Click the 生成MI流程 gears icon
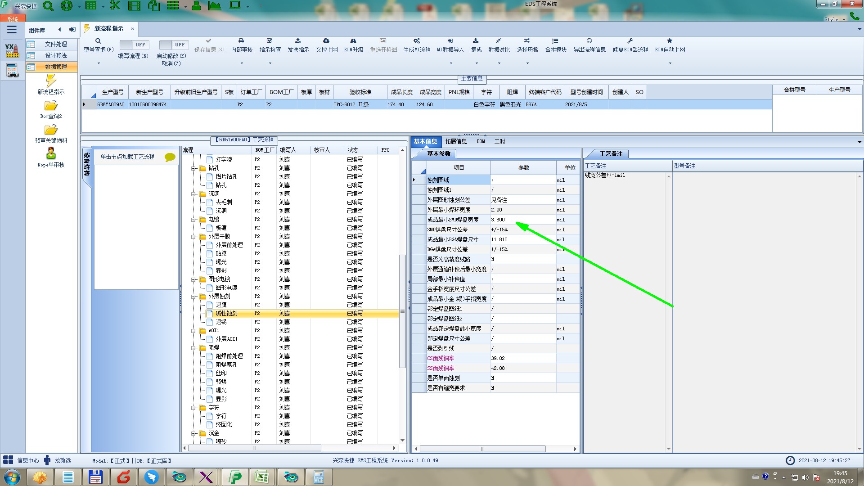 pos(417,41)
